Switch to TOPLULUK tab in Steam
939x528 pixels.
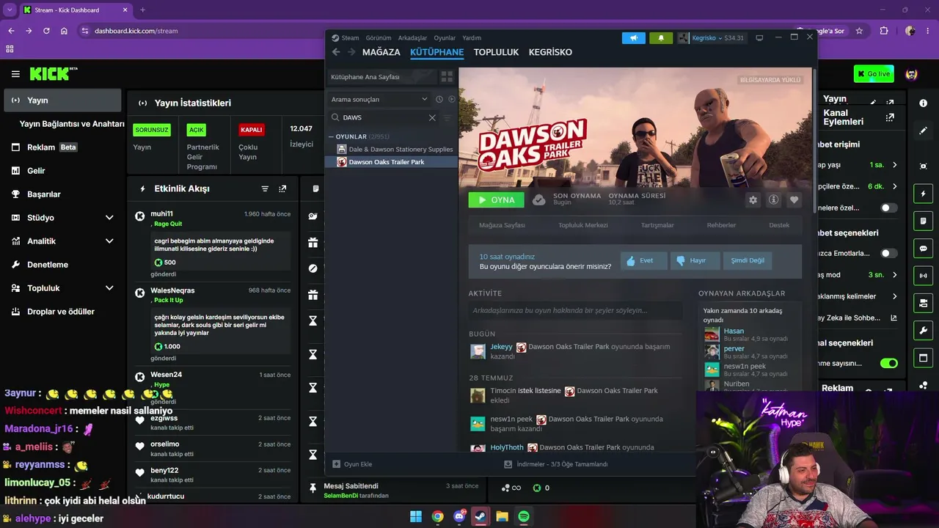(x=496, y=52)
